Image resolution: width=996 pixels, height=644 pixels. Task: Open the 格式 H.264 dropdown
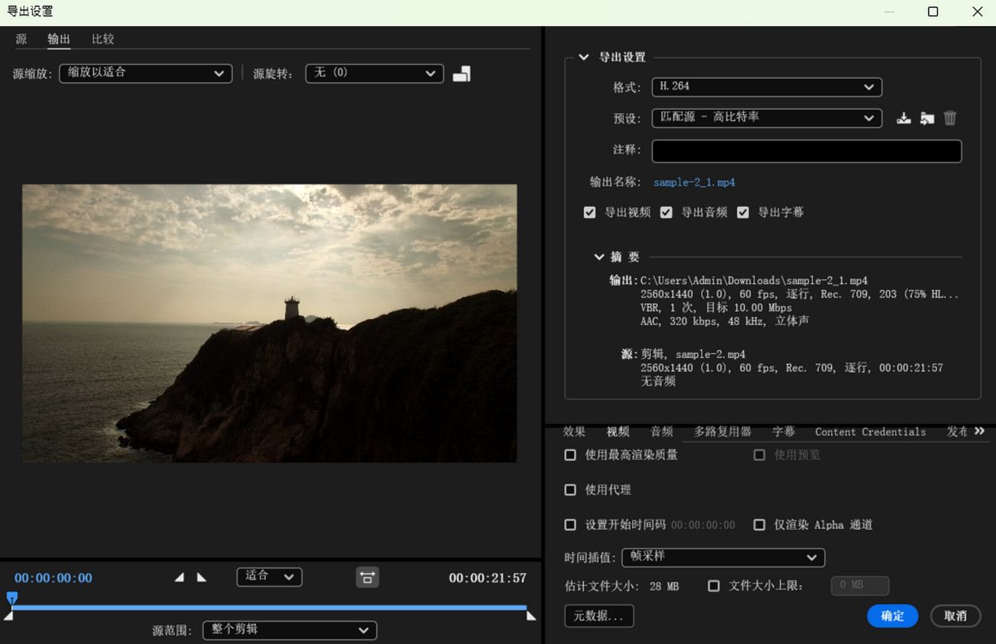point(767,87)
